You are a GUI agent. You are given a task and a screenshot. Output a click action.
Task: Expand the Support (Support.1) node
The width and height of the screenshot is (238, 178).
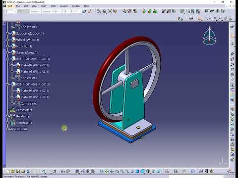pyautogui.click(x=7, y=34)
